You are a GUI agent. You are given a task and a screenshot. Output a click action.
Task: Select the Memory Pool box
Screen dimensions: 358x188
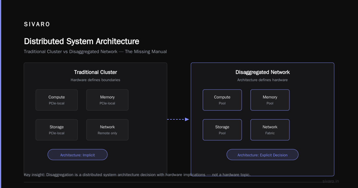270,100
